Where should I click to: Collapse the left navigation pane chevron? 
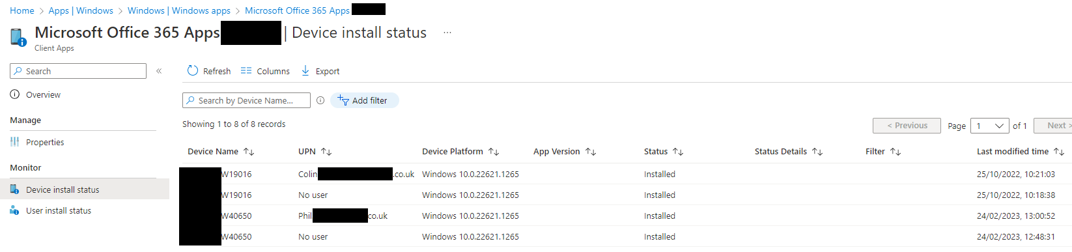coord(159,71)
